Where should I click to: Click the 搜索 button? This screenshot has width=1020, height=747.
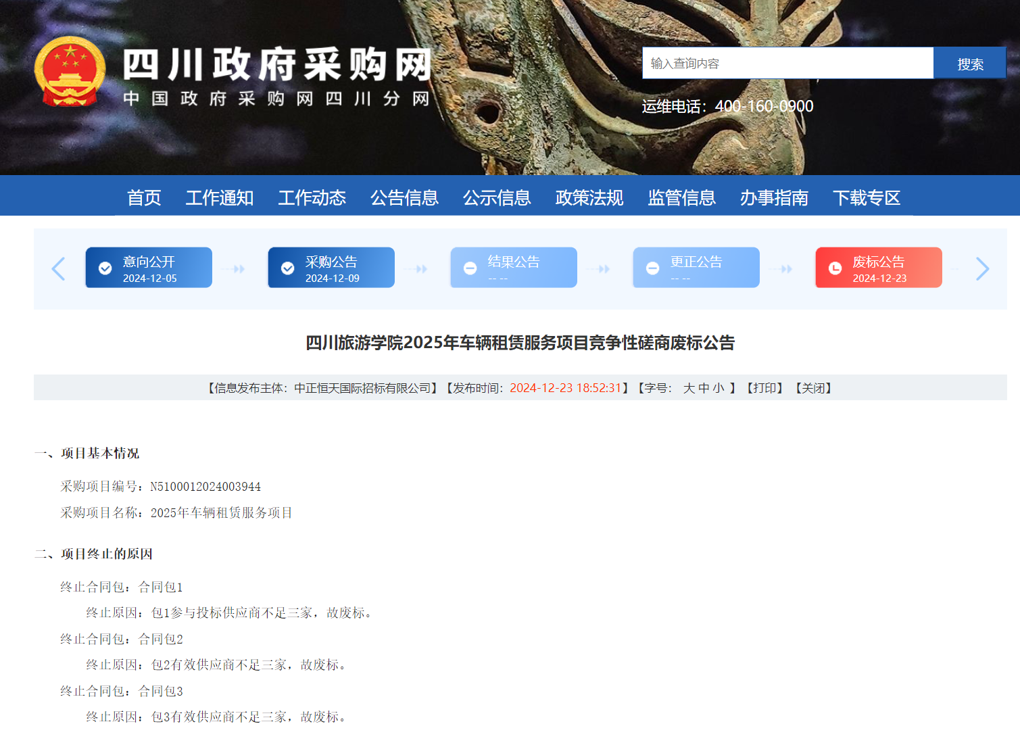point(970,63)
